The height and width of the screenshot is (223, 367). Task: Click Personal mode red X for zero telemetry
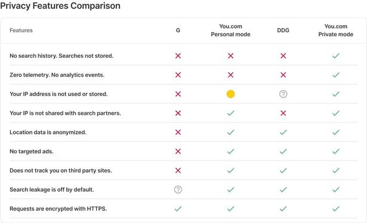click(230, 75)
